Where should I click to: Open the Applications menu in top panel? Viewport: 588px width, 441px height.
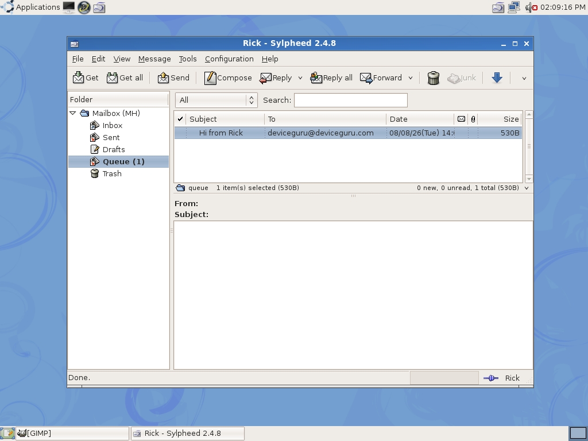(x=30, y=7)
